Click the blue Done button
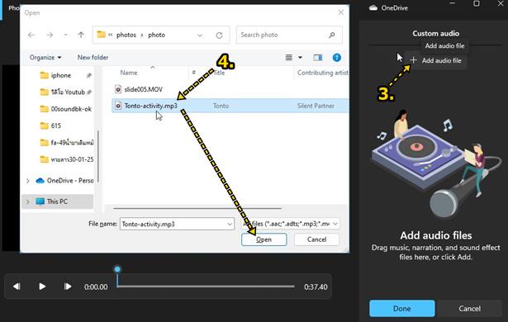 (x=402, y=309)
